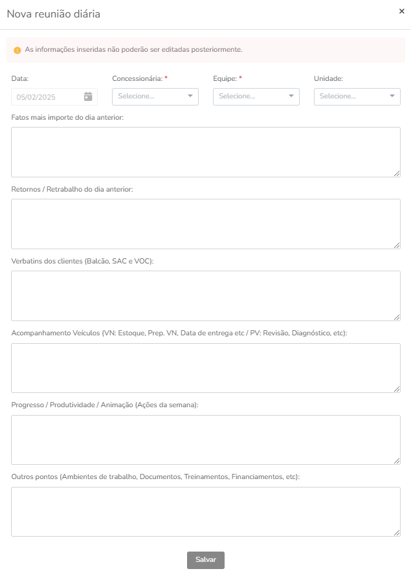Click the orange warning icon in alert banner

17,50
